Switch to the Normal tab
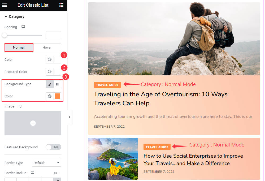265x181 pixels. click(x=19, y=48)
